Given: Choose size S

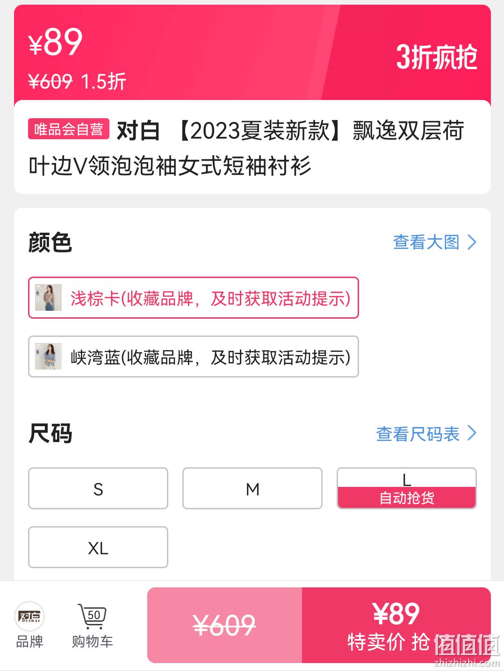Looking at the screenshot, I should pos(98,488).
